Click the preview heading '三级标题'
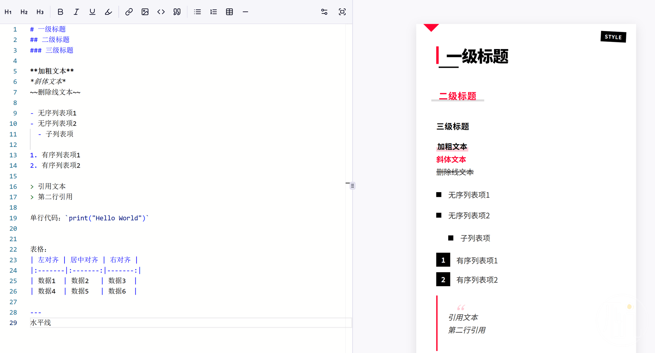The image size is (655, 353). [453, 127]
